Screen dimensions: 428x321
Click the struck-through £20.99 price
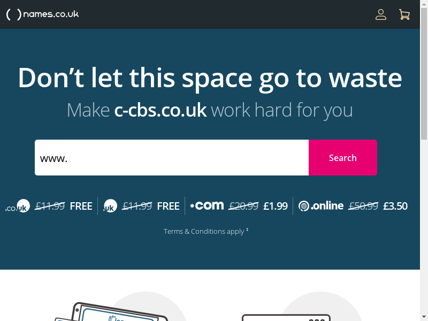(243, 206)
